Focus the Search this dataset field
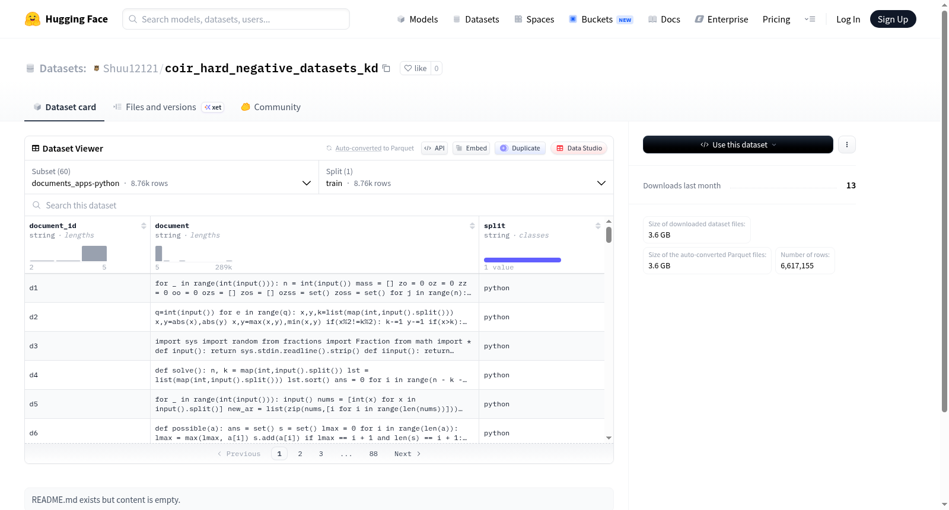The width and height of the screenshot is (949, 510). point(319,205)
